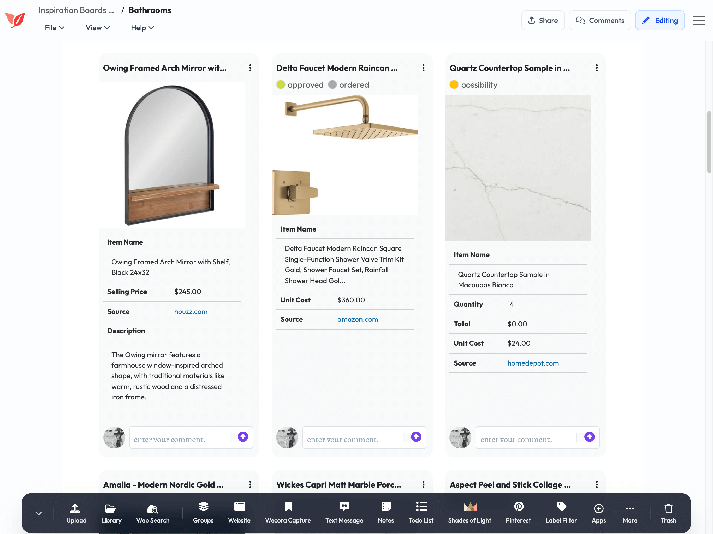The height and width of the screenshot is (534, 713).
Task: Click the arch mirror product image
Action: tap(172, 155)
